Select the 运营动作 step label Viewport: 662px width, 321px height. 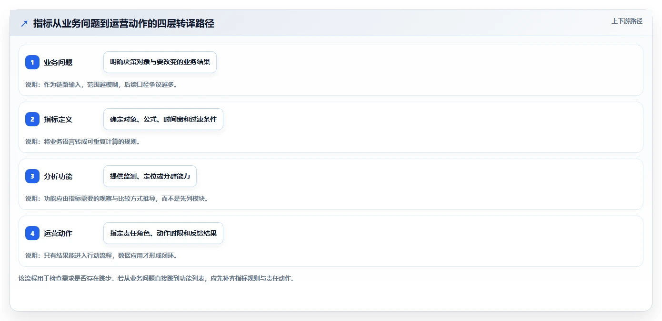[58, 233]
